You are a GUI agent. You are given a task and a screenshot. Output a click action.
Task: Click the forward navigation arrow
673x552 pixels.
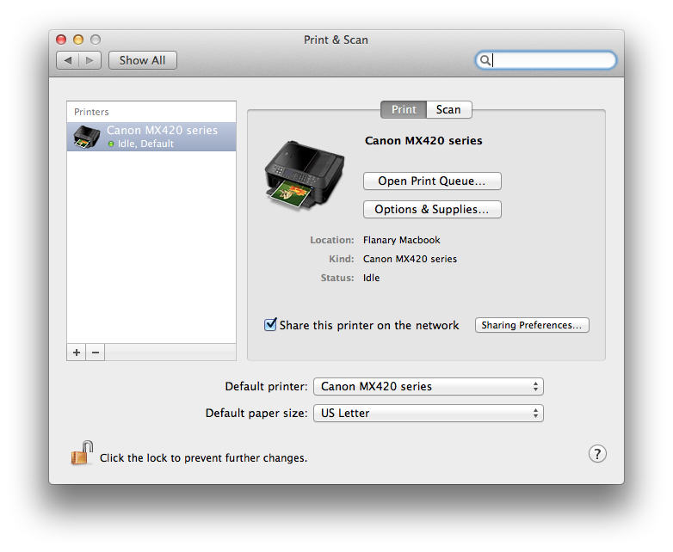click(90, 60)
